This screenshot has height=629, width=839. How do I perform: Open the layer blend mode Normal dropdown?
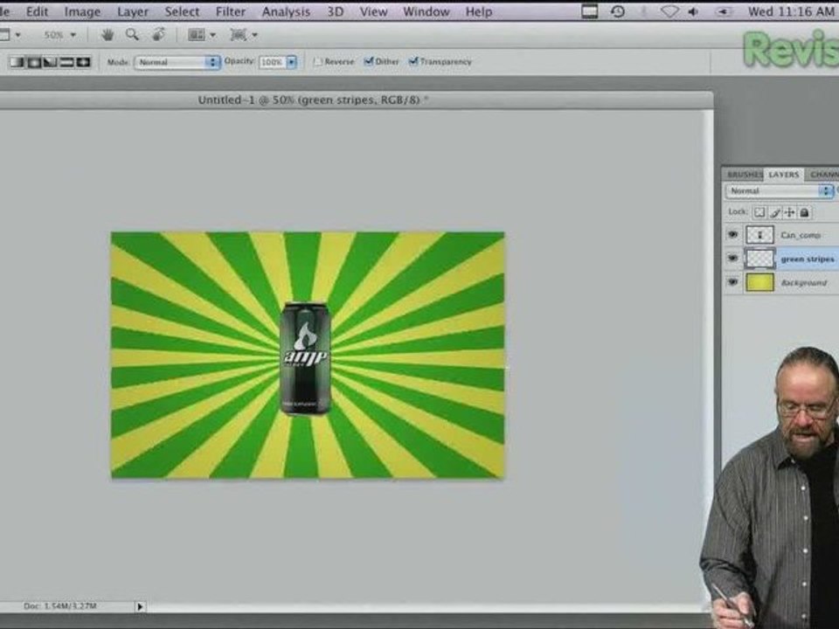(x=780, y=191)
